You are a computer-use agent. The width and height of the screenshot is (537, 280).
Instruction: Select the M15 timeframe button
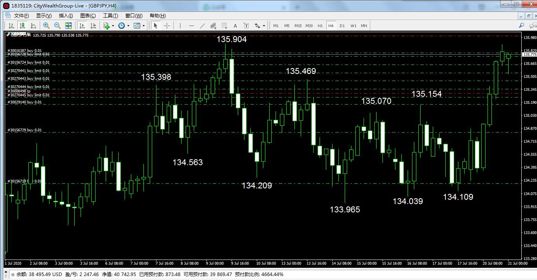(298, 26)
